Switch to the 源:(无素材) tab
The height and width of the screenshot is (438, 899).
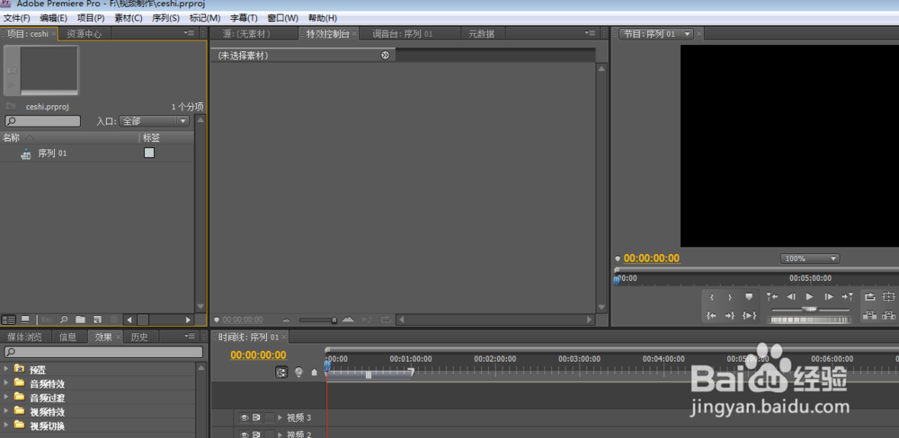(246, 34)
